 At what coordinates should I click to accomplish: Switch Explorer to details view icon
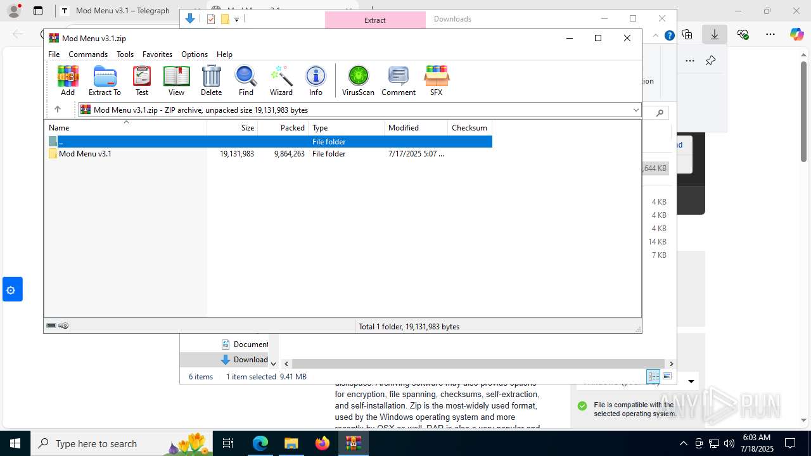[653, 376]
